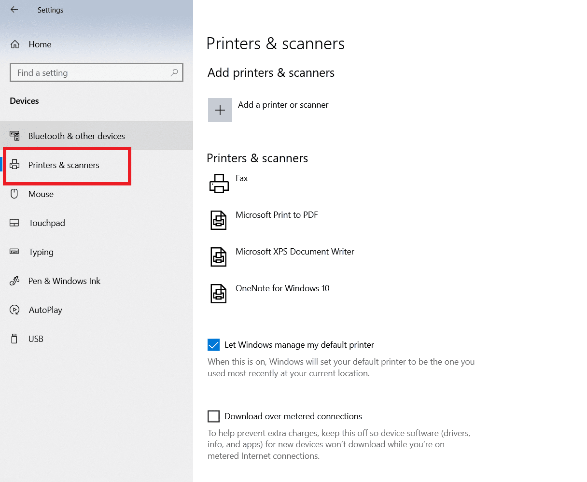The width and height of the screenshot is (587, 482).
Task: Enable Download over metered connections checkbox
Action: coord(213,416)
